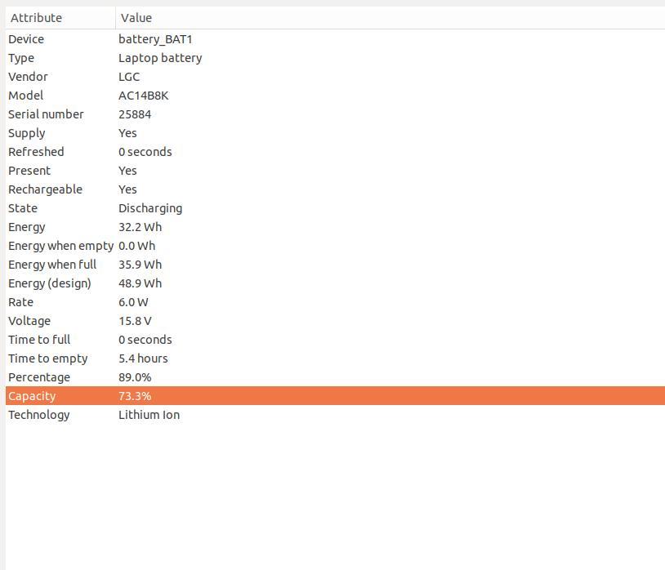665x570 pixels.
Task: Click the Voltage attribute label
Action: pyautogui.click(x=29, y=321)
